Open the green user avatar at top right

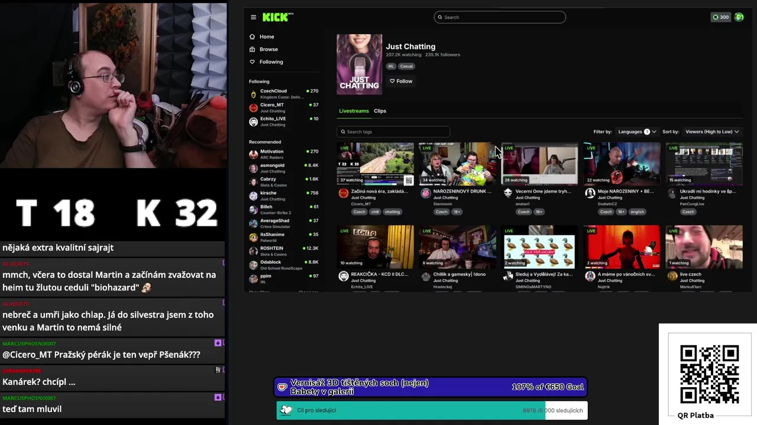(x=739, y=17)
